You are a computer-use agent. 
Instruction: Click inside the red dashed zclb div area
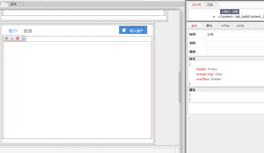pyautogui.click(x=77, y=90)
